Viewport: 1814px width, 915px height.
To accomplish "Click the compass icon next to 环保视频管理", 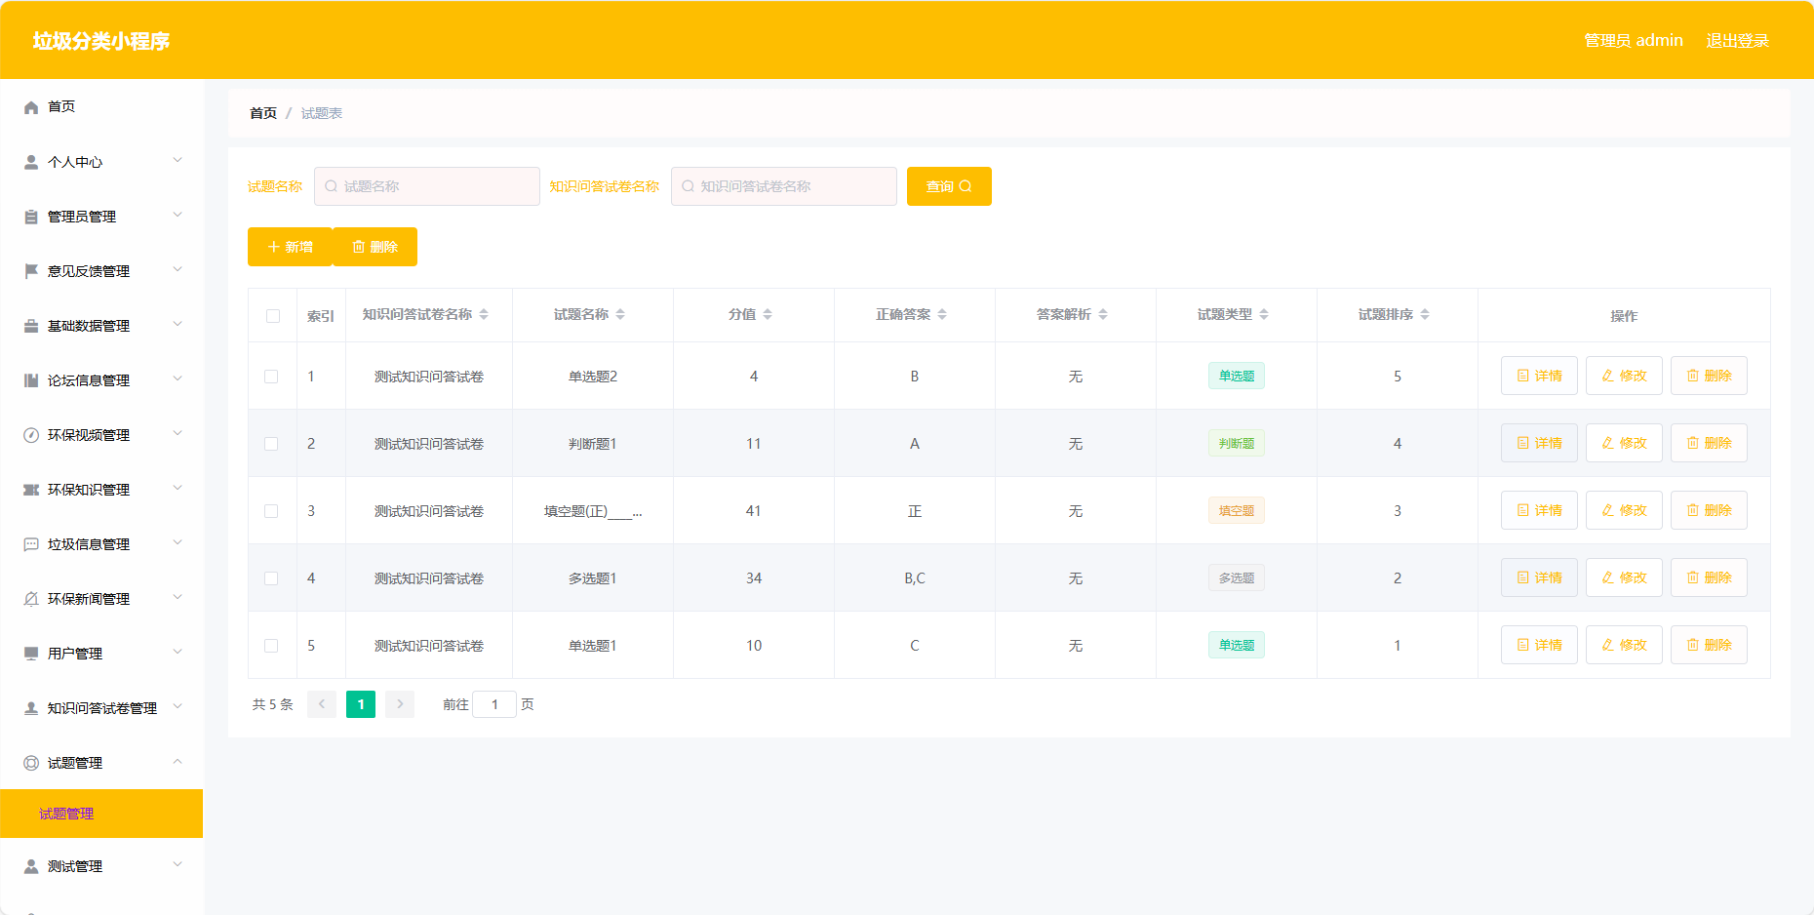I will (x=31, y=435).
